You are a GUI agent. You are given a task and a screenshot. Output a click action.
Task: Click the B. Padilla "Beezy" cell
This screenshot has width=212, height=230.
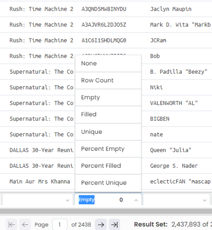coord(179,72)
